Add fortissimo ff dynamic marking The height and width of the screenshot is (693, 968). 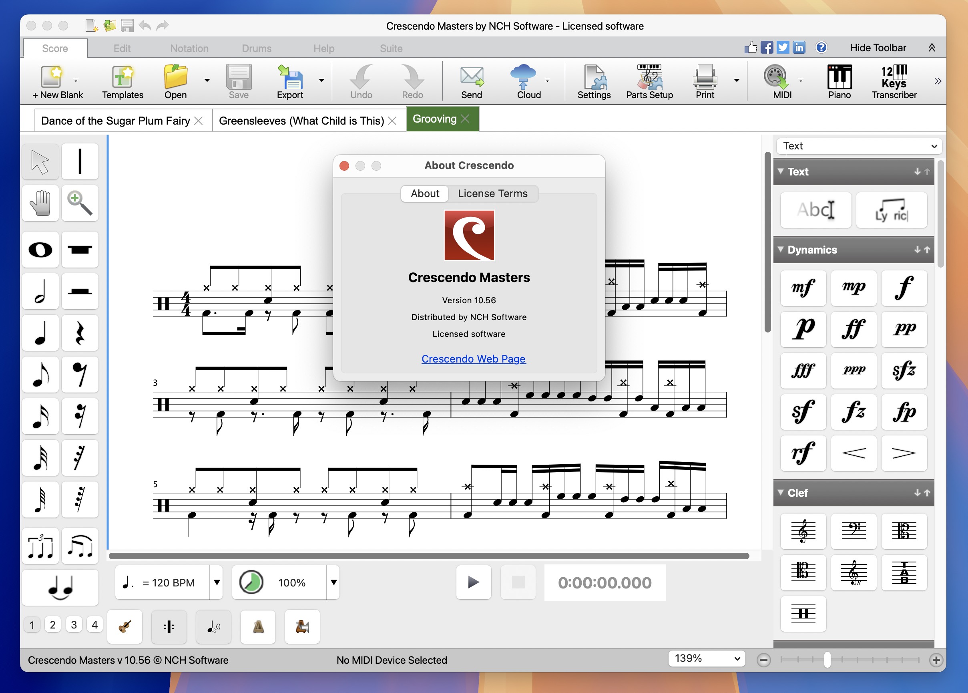point(853,329)
